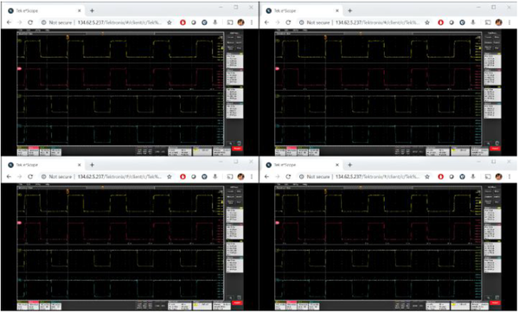The width and height of the screenshot is (519, 313).
Task: Open the three-dot Chrome menu in lower-left window
Action: pyautogui.click(x=252, y=176)
